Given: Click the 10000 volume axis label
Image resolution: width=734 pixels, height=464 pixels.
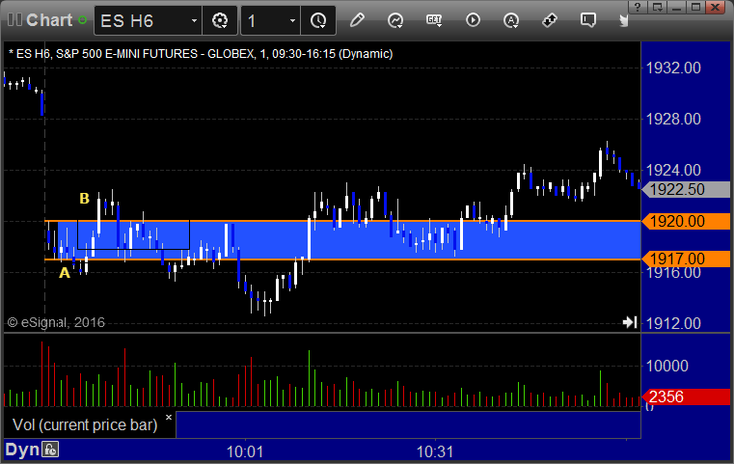Looking at the screenshot, I should coord(667,366).
